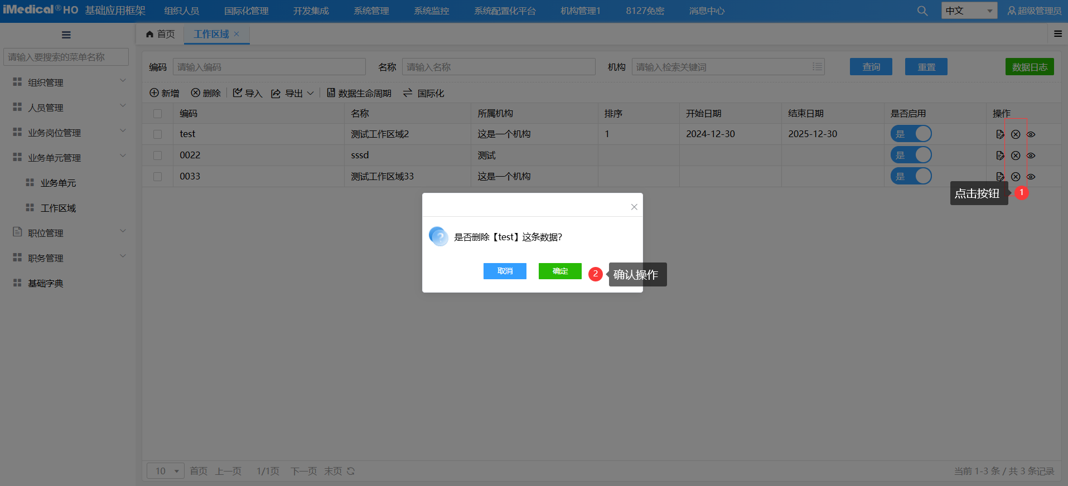
Task: Click the view eye icon for row 0033
Action: (x=1031, y=177)
